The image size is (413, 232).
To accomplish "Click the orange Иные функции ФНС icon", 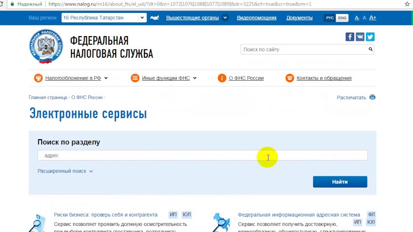I will (135, 78).
